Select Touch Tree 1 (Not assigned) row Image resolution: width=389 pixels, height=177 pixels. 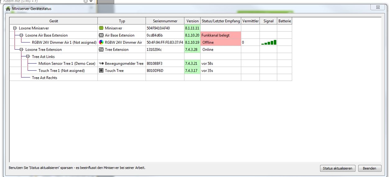151,71
